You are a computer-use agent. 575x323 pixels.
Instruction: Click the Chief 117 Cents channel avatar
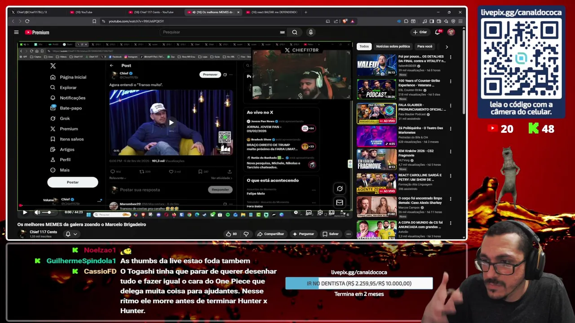(x=22, y=234)
